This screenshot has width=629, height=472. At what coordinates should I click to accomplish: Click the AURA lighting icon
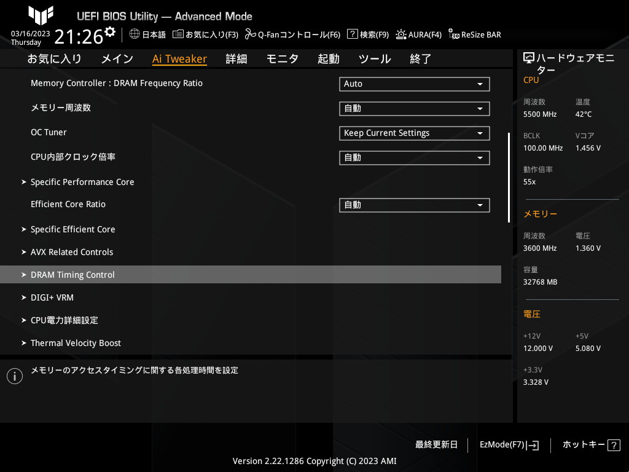[400, 34]
